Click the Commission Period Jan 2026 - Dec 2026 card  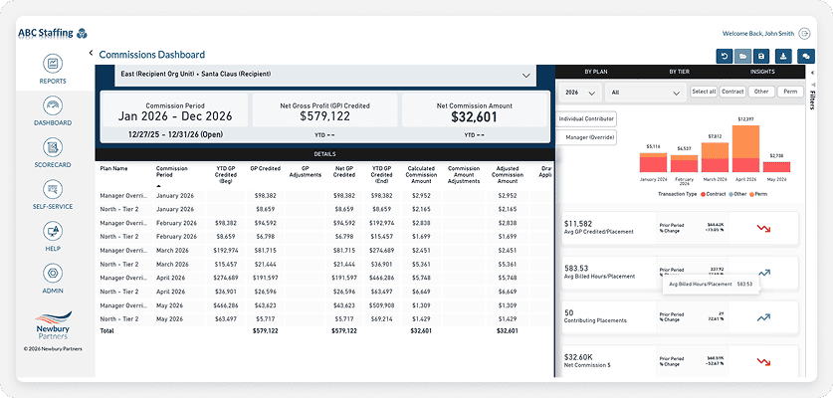click(x=175, y=110)
